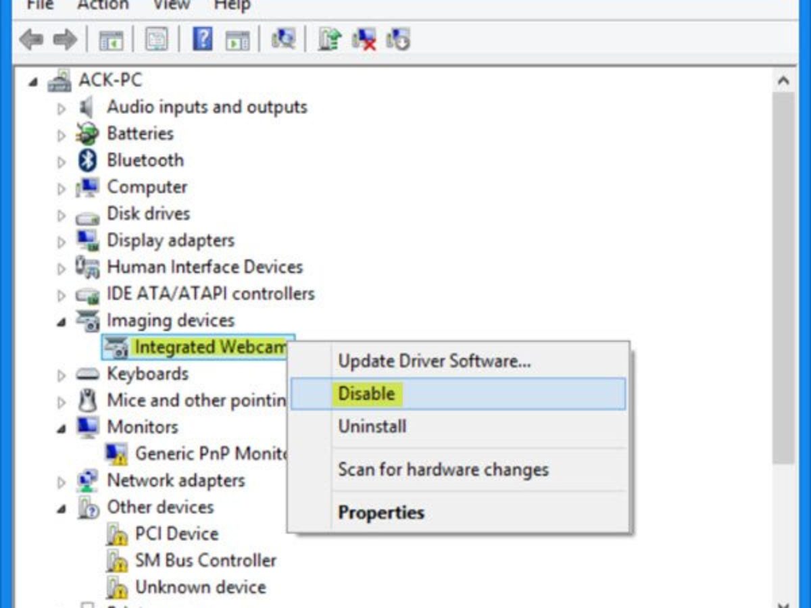Select the SM Bus Controller text
Viewport: 811px width, 608px height.
[205, 560]
